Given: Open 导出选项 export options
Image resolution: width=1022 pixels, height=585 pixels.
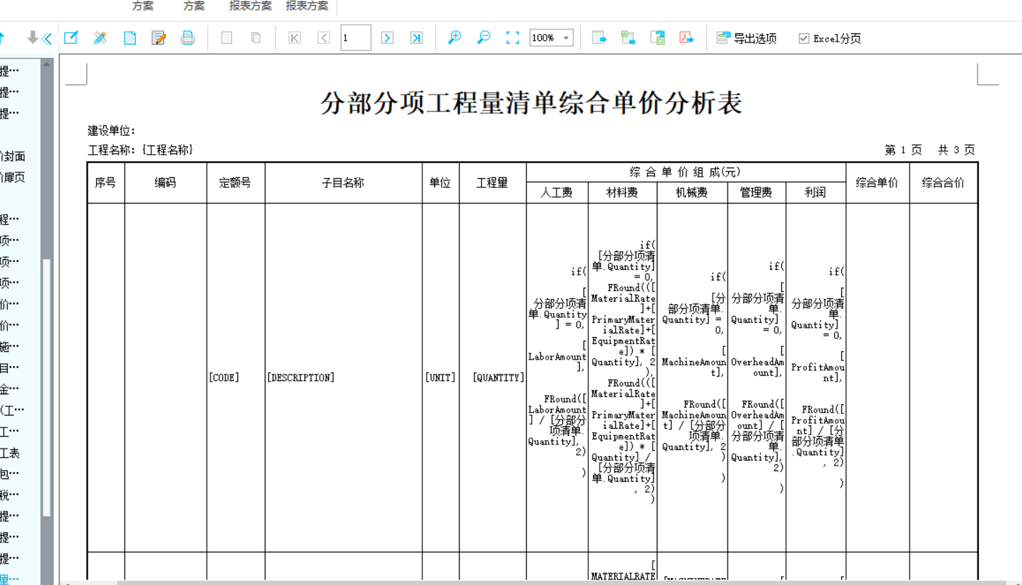Looking at the screenshot, I should (747, 38).
